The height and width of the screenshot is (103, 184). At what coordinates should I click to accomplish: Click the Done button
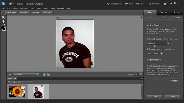coord(155,97)
